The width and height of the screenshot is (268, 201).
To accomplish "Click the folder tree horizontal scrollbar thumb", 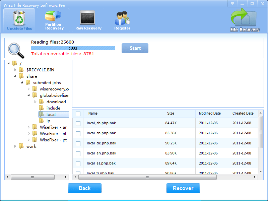I will click(x=32, y=177).
